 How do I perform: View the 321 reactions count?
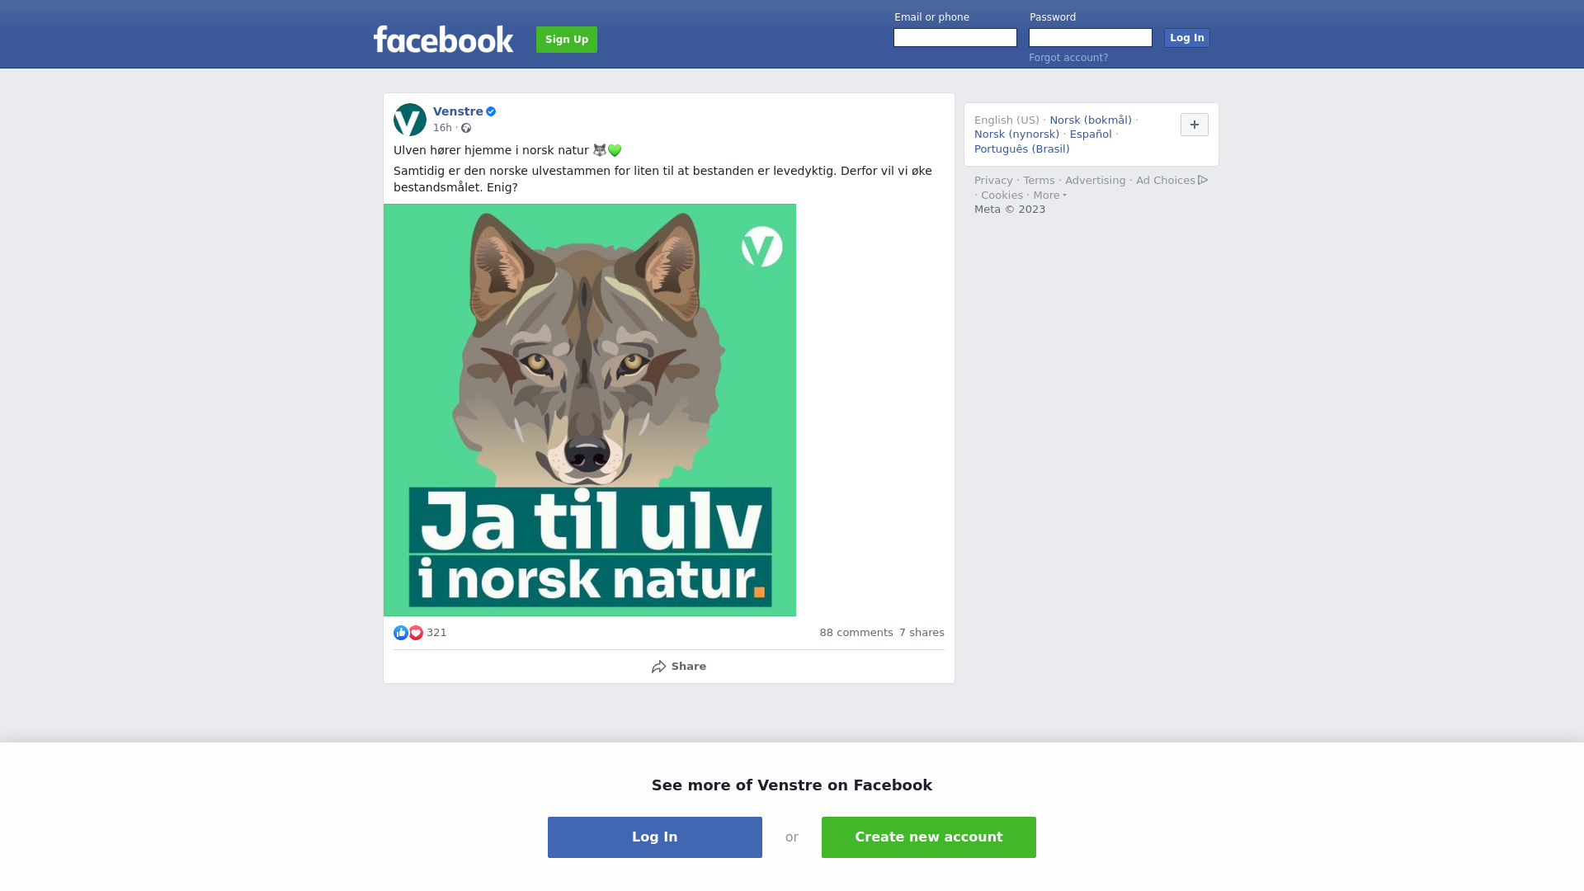point(436,633)
